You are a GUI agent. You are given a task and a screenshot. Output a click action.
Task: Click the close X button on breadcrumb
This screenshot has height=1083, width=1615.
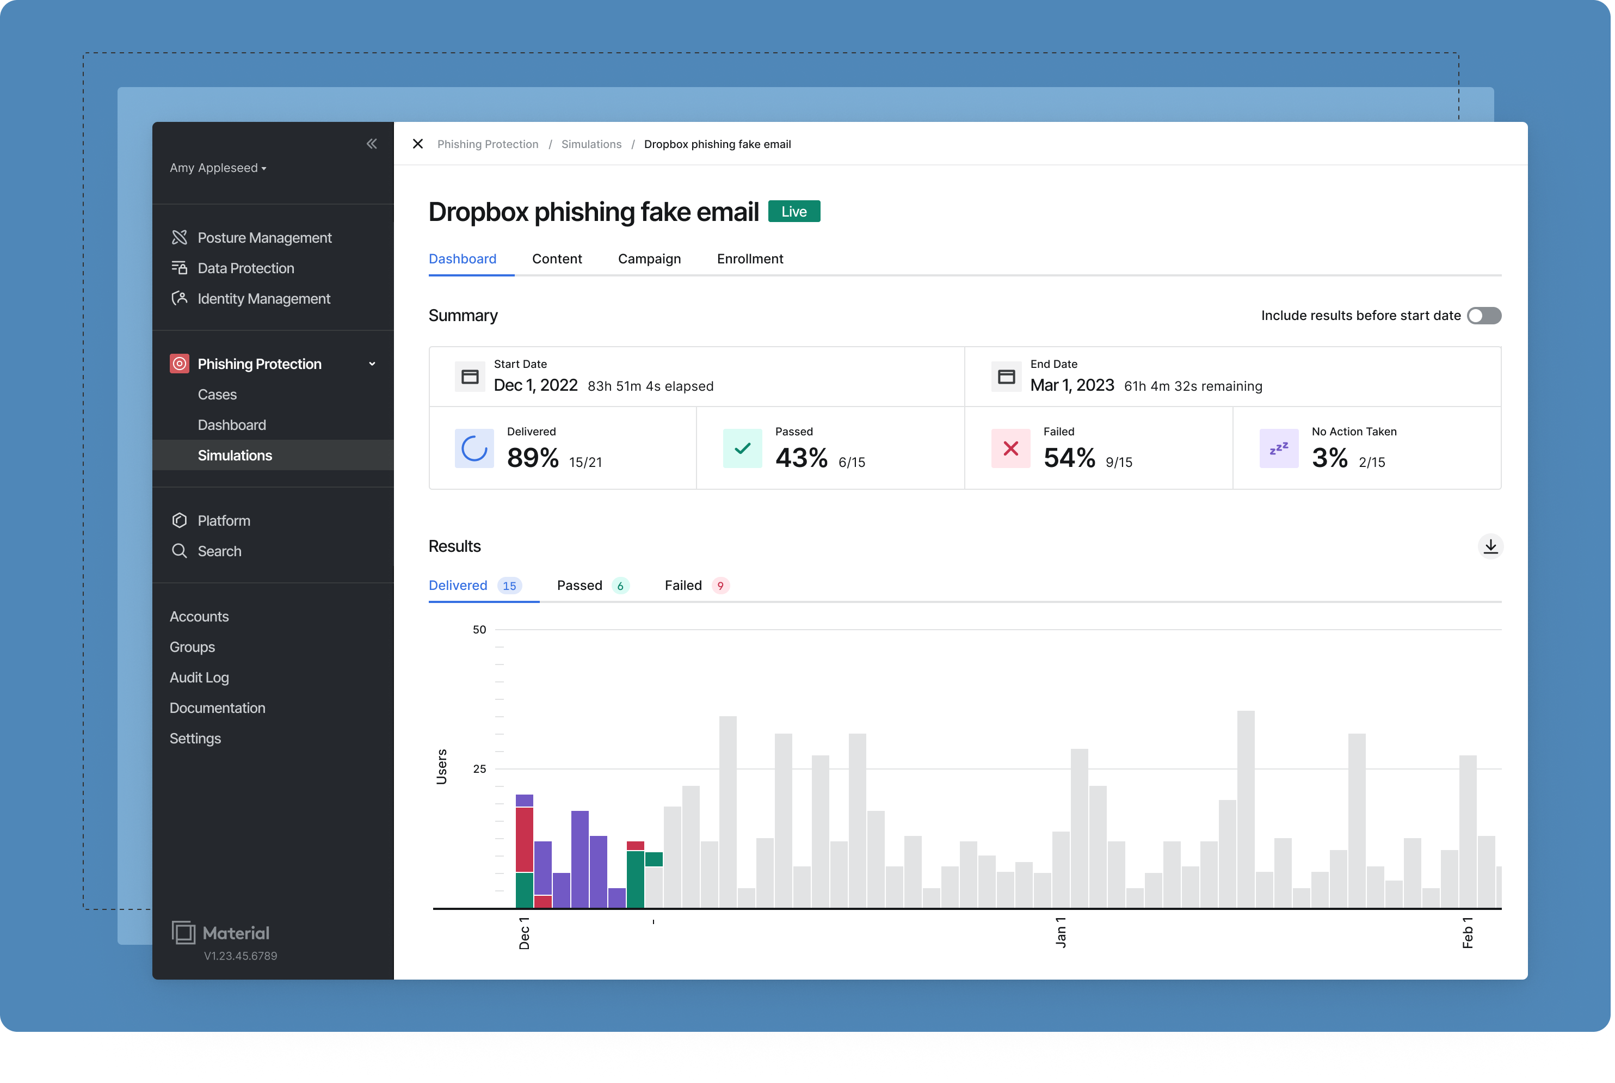pos(418,144)
